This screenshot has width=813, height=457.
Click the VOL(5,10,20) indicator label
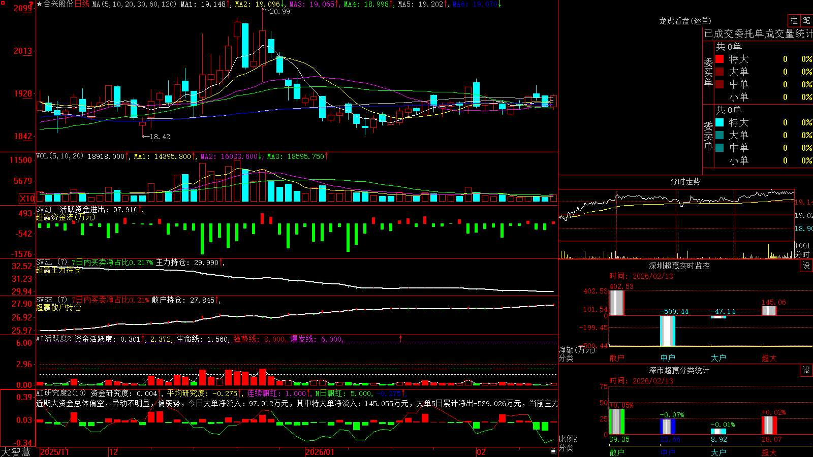pyautogui.click(x=59, y=156)
